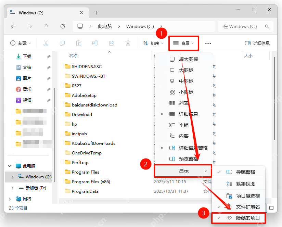Click Windows (C:) breadcrumb in address bar

click(140, 26)
